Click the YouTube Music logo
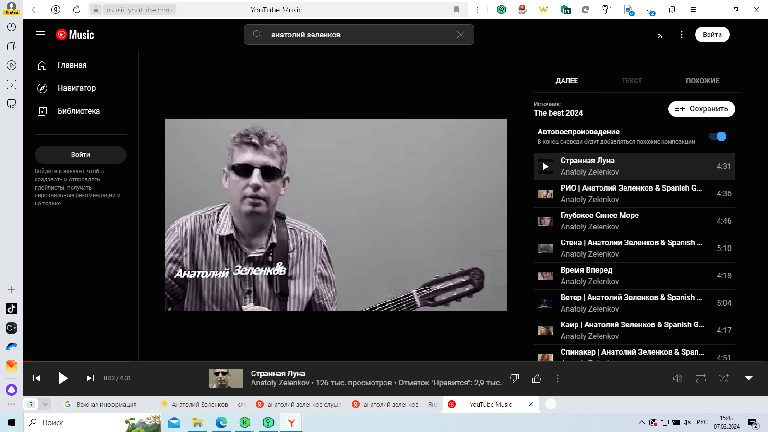 click(x=75, y=35)
